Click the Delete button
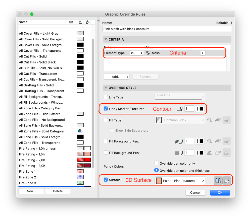 click(x=58, y=191)
